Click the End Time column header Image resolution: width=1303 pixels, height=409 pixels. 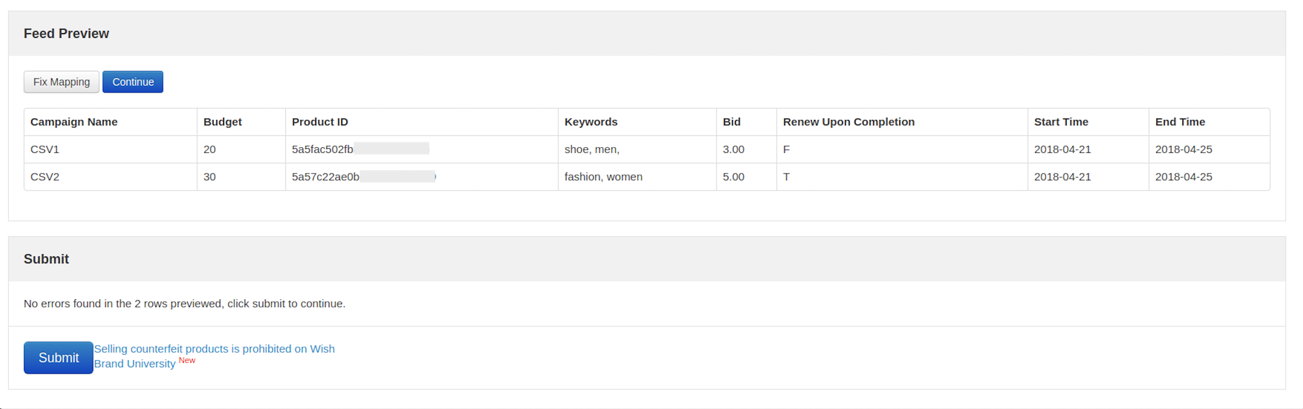click(x=1180, y=122)
